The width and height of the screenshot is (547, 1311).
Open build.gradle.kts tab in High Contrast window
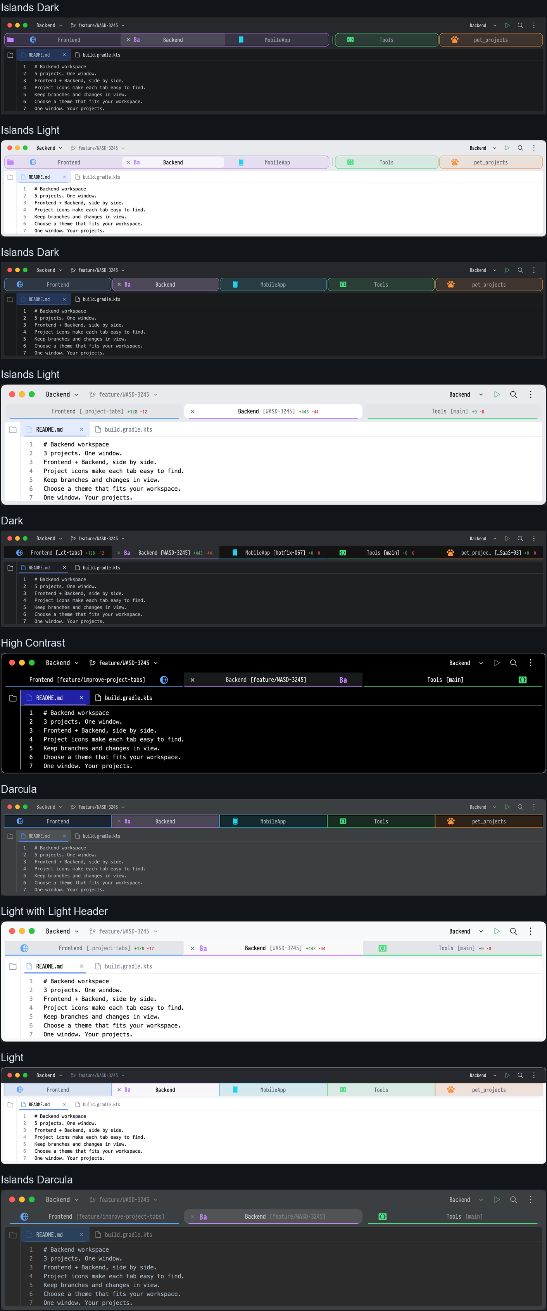point(124,698)
